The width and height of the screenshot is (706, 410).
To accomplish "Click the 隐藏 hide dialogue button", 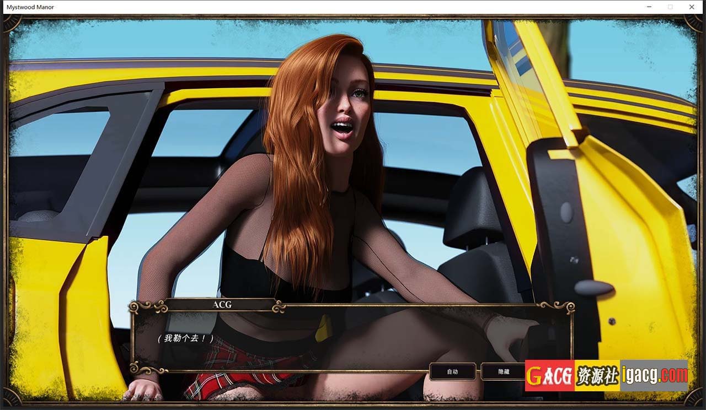I will [502, 372].
